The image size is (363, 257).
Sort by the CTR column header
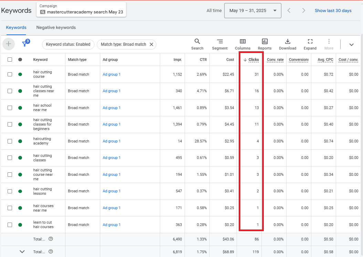pos(203,60)
